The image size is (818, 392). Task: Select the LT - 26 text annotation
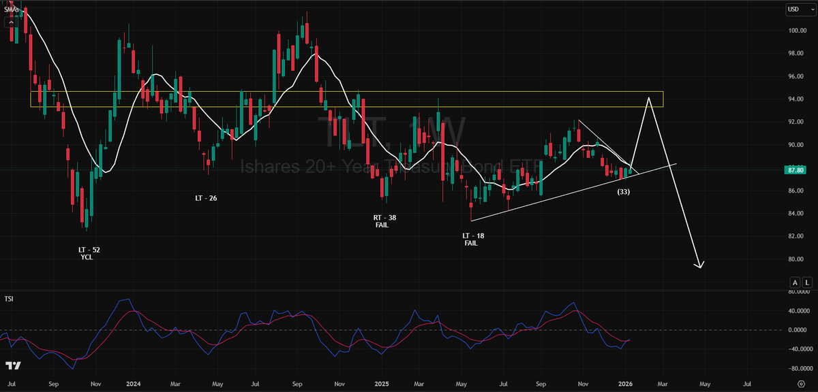point(206,198)
